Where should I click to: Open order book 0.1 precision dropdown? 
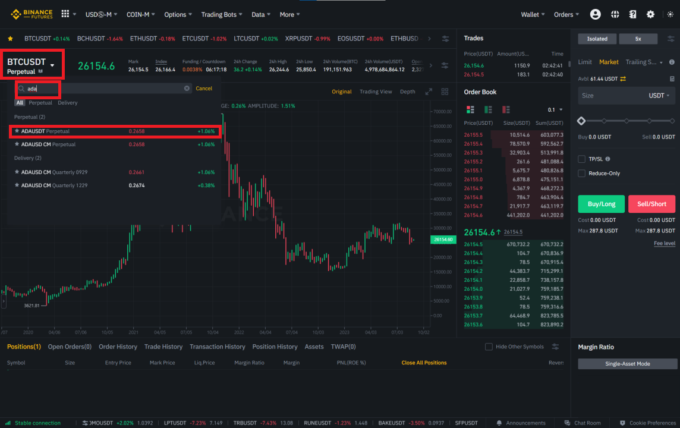pyautogui.click(x=555, y=110)
